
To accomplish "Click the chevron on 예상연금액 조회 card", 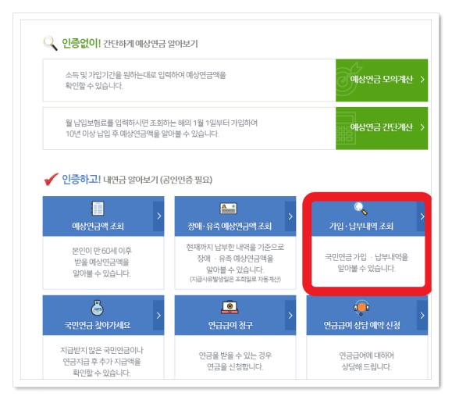I will 158,216.
